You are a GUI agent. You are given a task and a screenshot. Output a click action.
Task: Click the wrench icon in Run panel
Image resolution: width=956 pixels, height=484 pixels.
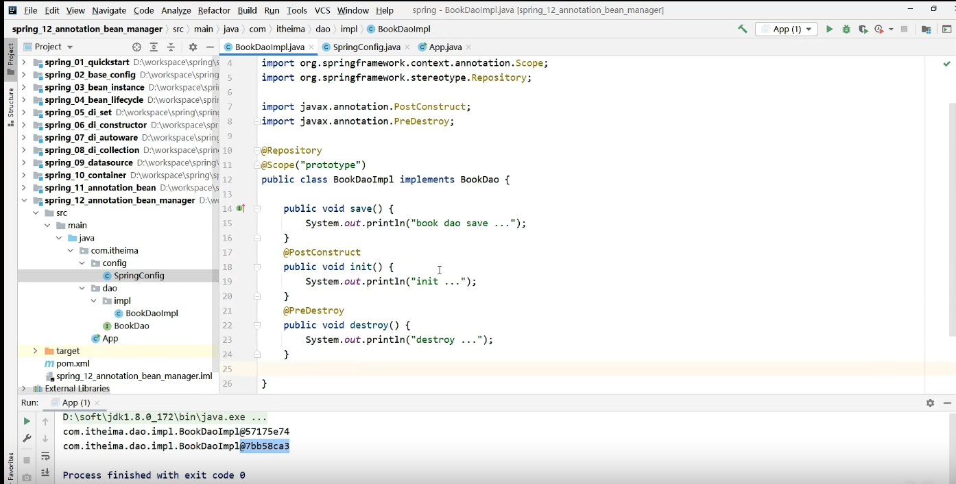[x=27, y=439]
